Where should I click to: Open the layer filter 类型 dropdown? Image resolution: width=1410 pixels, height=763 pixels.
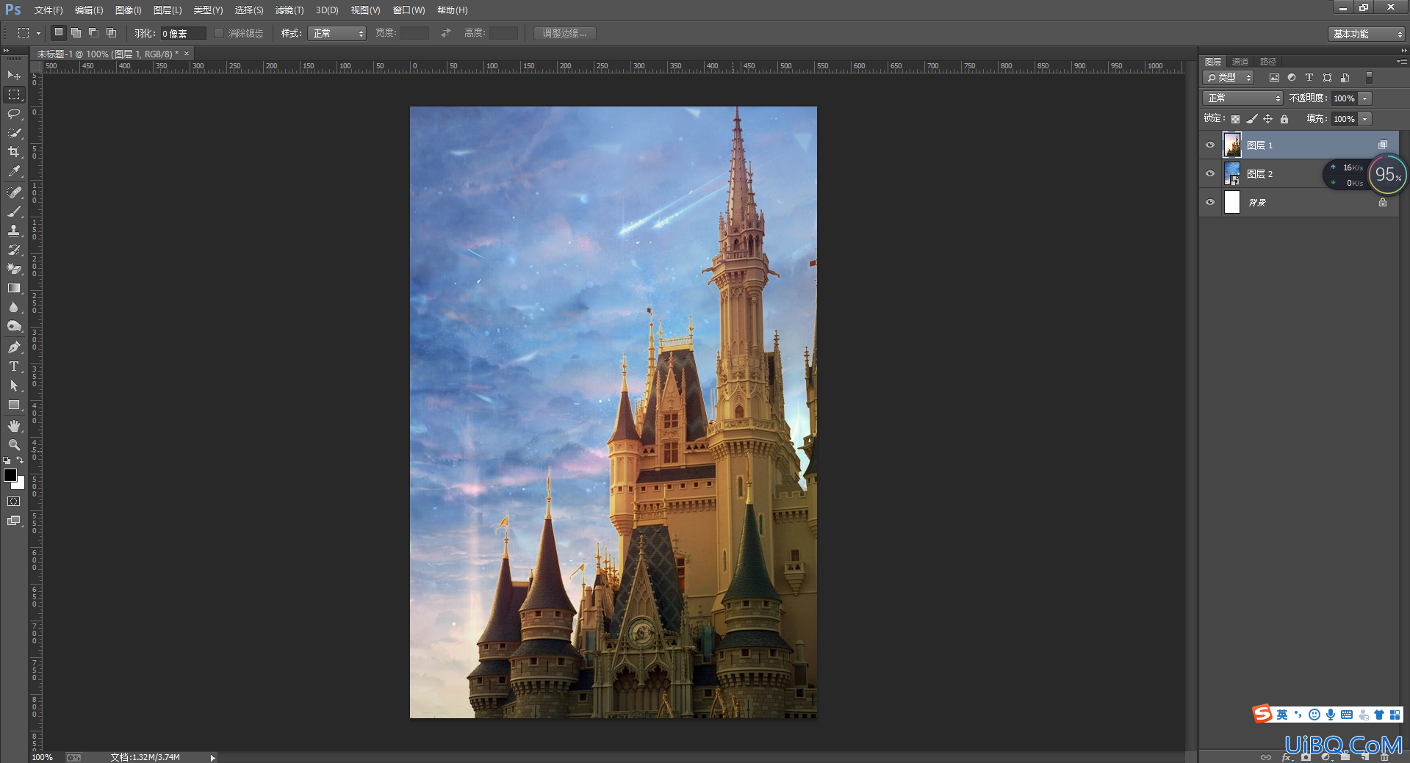[1228, 77]
